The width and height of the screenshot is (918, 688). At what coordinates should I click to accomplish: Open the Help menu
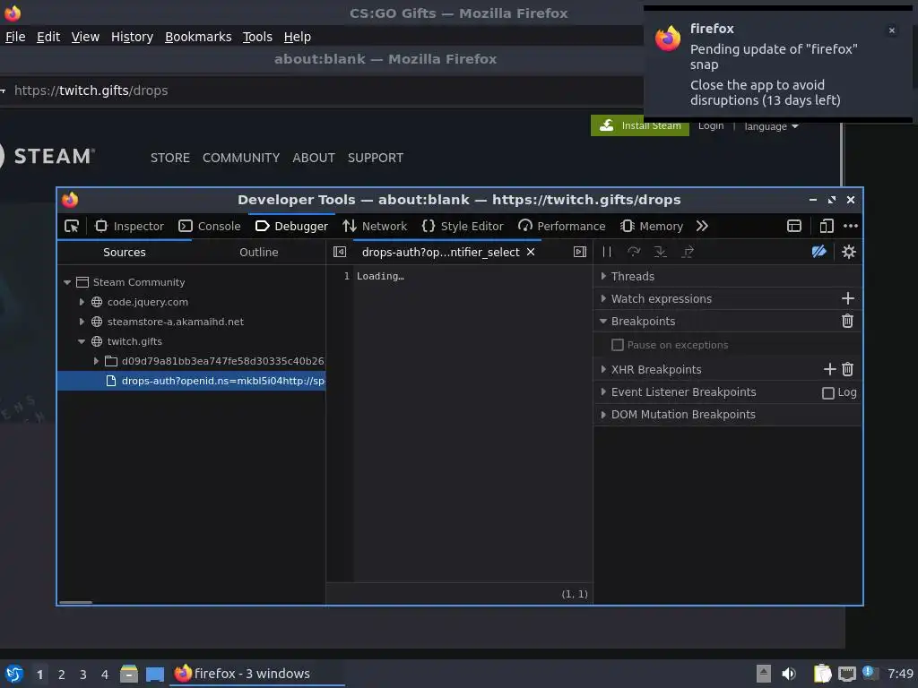click(x=298, y=37)
